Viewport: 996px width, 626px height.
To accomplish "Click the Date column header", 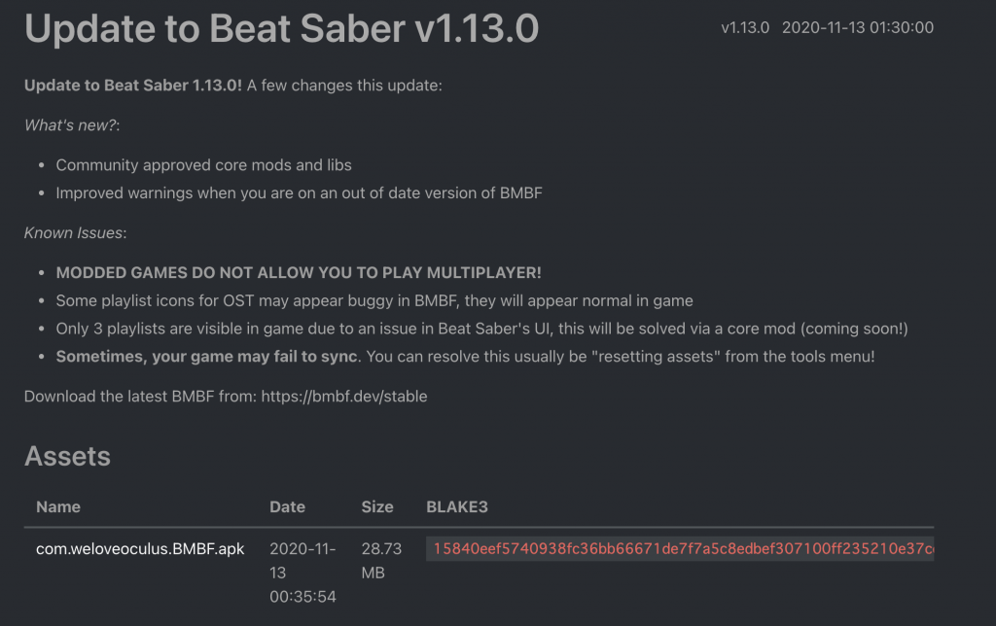I will click(287, 506).
